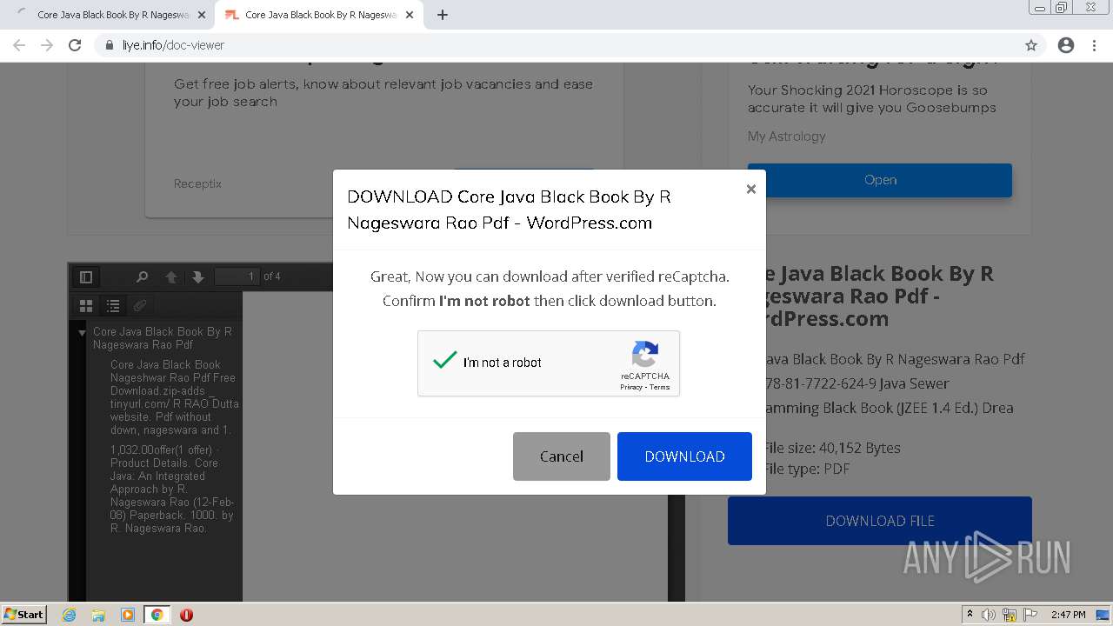The width and height of the screenshot is (1113, 626).
Task: Open the Action Center flag tray icon
Action: 1030,615
